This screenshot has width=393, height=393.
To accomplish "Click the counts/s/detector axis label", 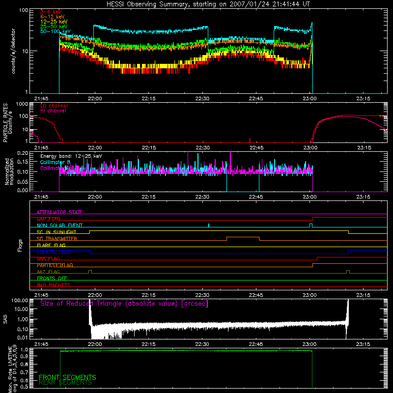I will [13, 51].
